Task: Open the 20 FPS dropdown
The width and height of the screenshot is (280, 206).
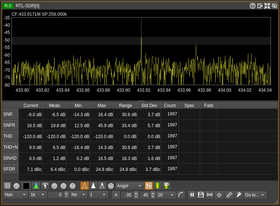Action: click(166, 195)
